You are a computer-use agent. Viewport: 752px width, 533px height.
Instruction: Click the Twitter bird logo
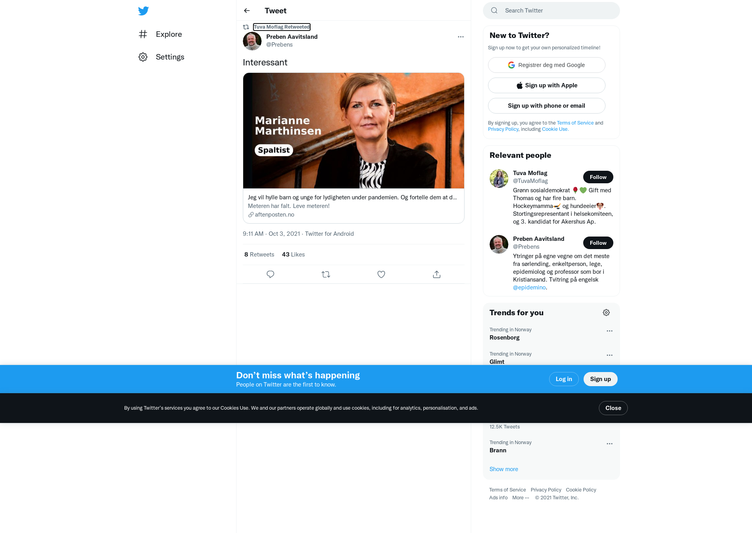click(x=143, y=11)
